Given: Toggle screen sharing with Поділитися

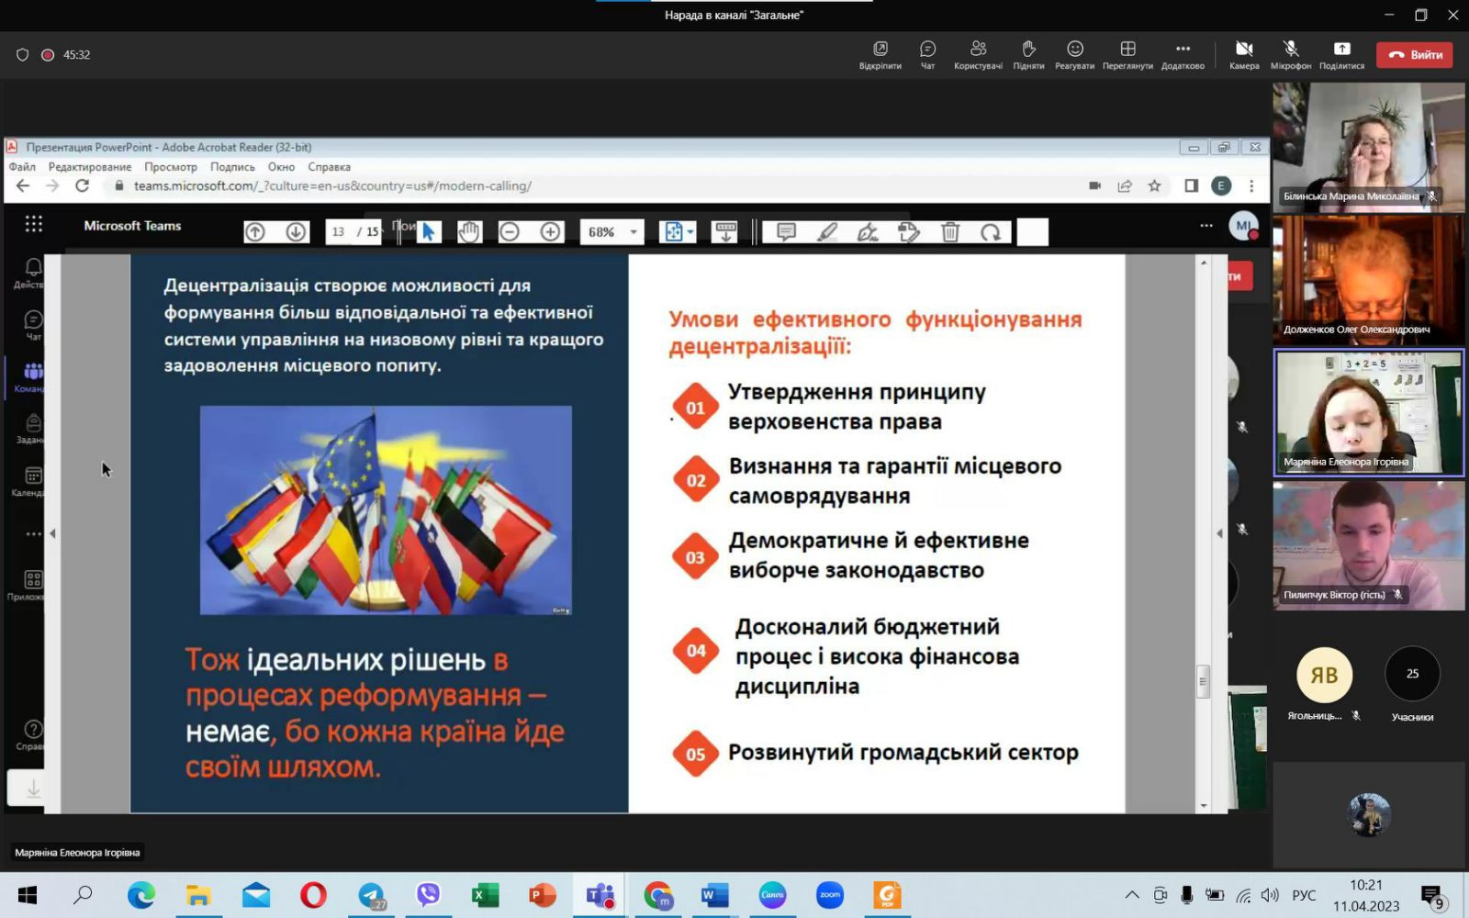Looking at the screenshot, I should pos(1341,54).
